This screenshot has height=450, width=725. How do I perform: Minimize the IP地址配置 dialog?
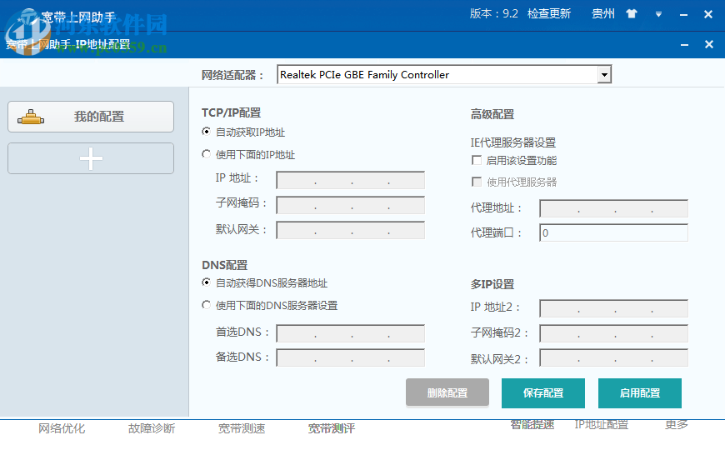point(685,44)
